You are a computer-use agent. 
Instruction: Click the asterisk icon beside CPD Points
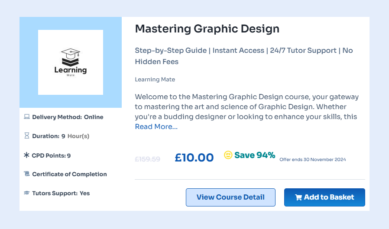tap(26, 155)
